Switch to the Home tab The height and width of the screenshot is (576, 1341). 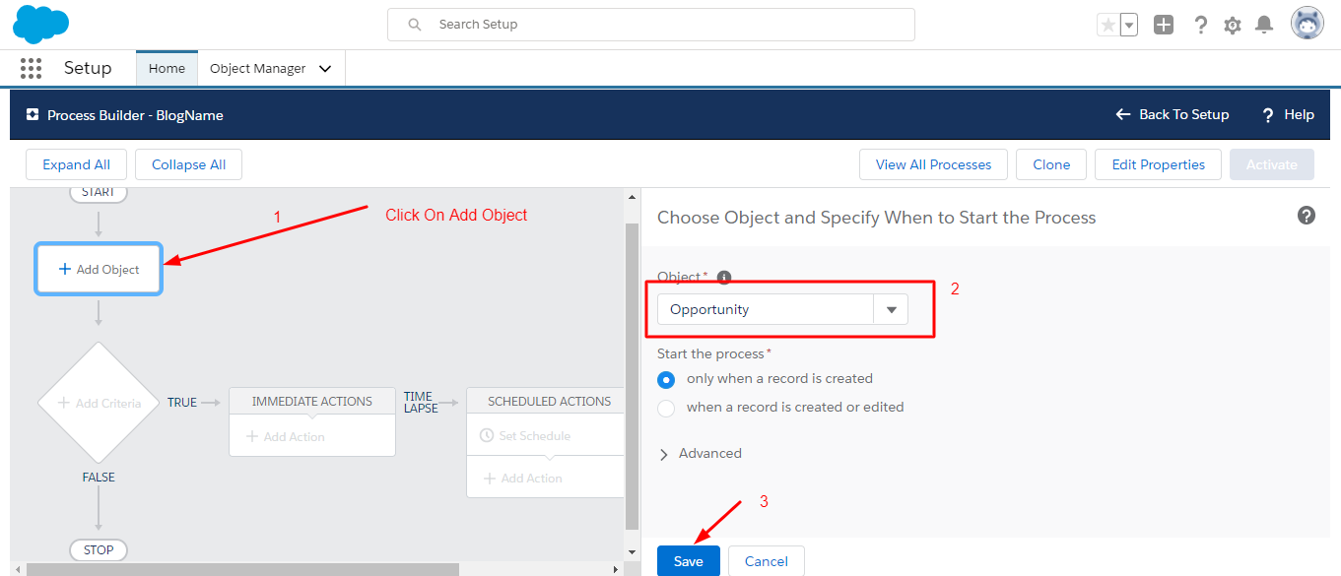pos(167,68)
